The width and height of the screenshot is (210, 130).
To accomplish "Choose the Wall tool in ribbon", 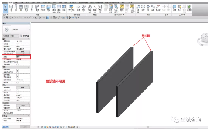I will click(x=11, y=8).
